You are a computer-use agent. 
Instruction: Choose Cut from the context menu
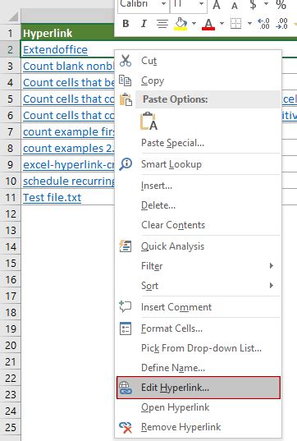point(199,61)
